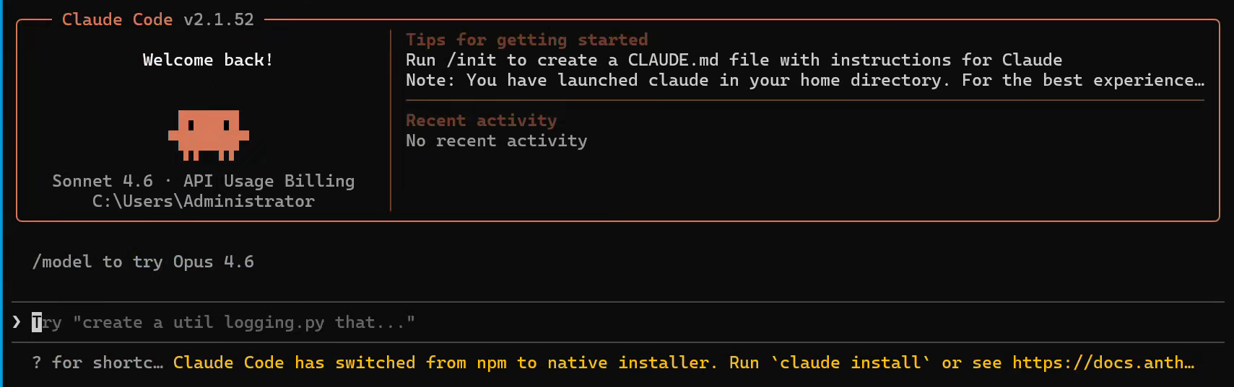Screen dimensions: 1234x387
Task: Click the 'No recent activity' message
Action: tap(496, 141)
